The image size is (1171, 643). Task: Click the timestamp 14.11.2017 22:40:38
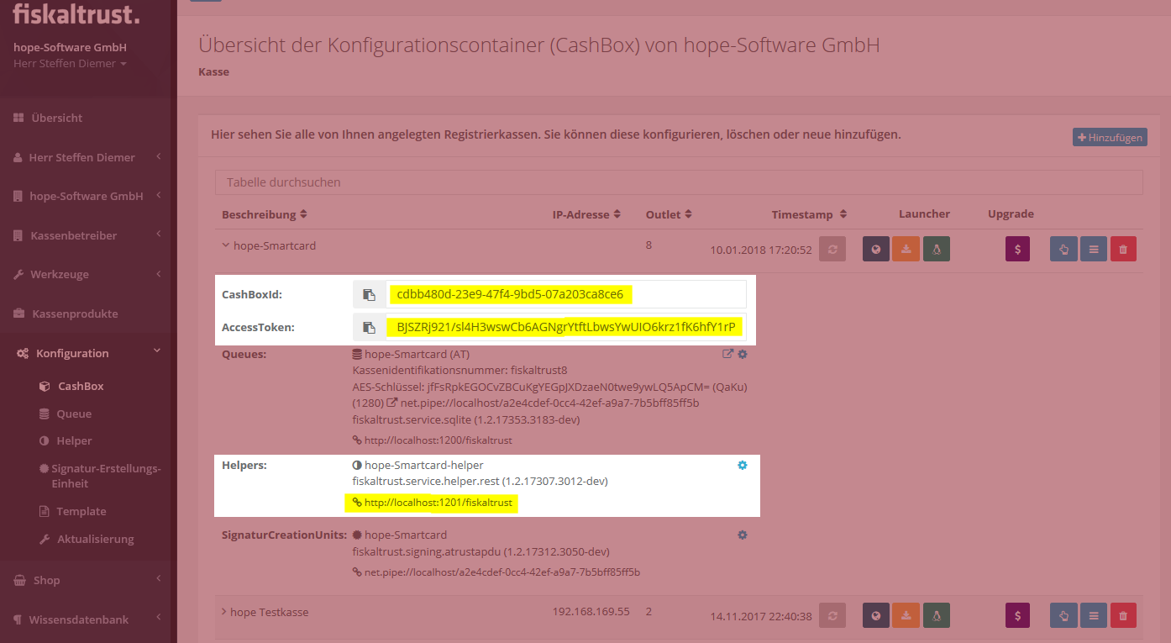click(761, 616)
